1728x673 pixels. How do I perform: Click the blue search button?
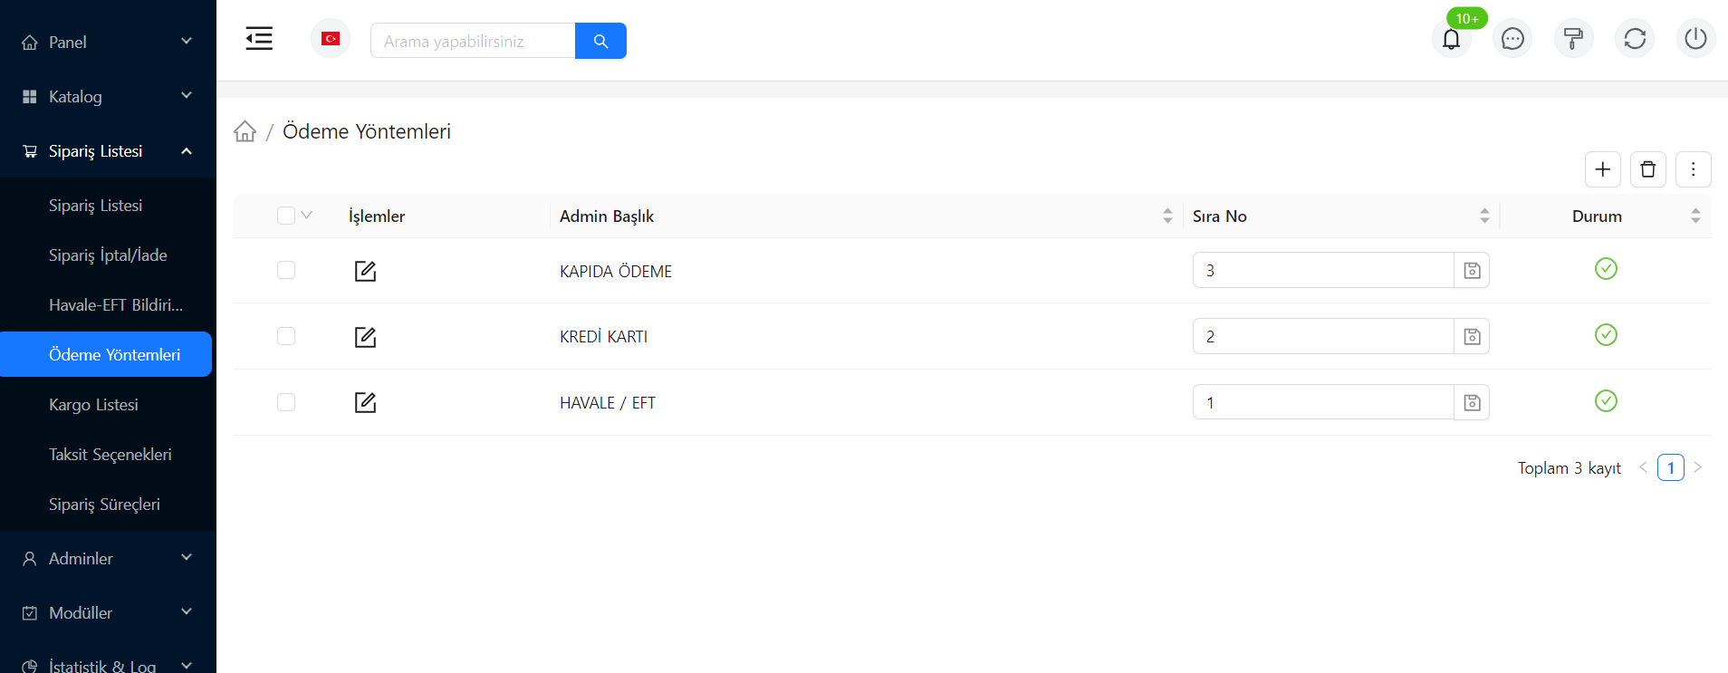[600, 41]
